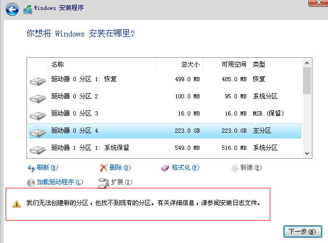Click the new (新建) star icon

[x=235, y=168]
